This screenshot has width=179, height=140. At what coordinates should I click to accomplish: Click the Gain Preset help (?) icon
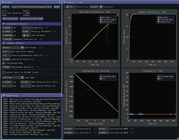pos(40,48)
